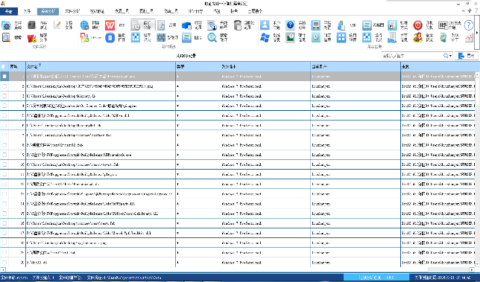Sort by the file name column header
This screenshot has height=282, width=480.
coord(101,66)
